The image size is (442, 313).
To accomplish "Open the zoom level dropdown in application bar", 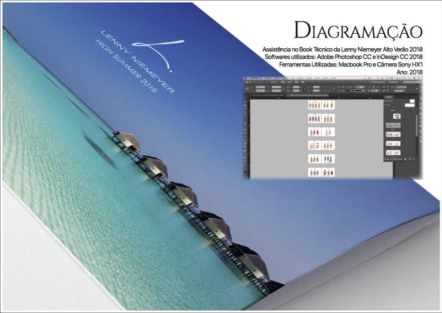I will tap(274, 82).
